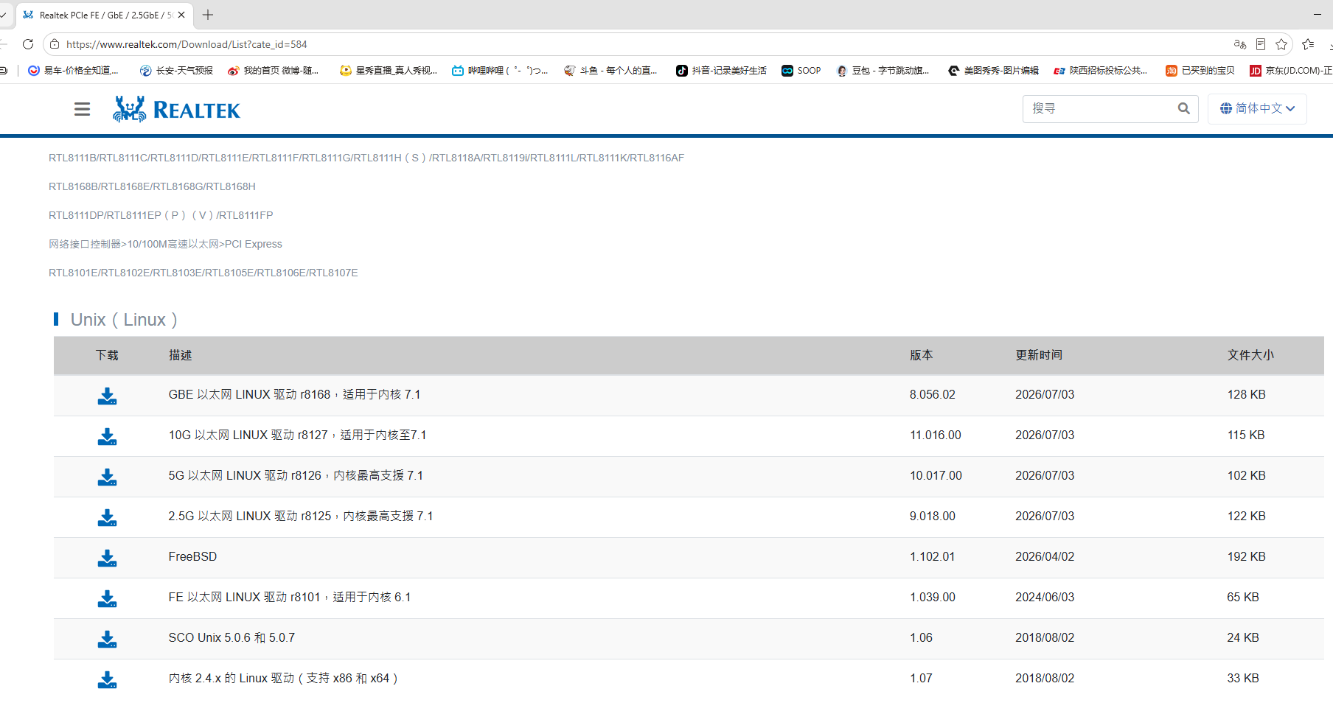1333x714 pixels.
Task: Open the 已买到的宝贝 bookmark
Action: click(1200, 71)
